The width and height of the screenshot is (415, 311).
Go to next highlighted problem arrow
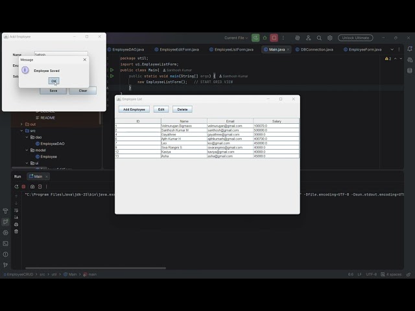click(x=401, y=59)
